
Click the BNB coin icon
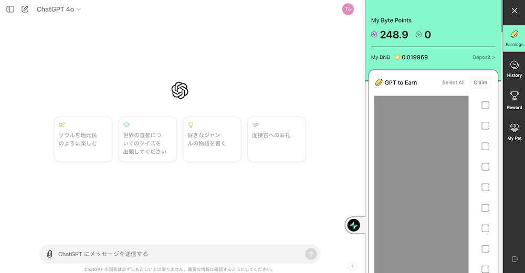pos(397,57)
